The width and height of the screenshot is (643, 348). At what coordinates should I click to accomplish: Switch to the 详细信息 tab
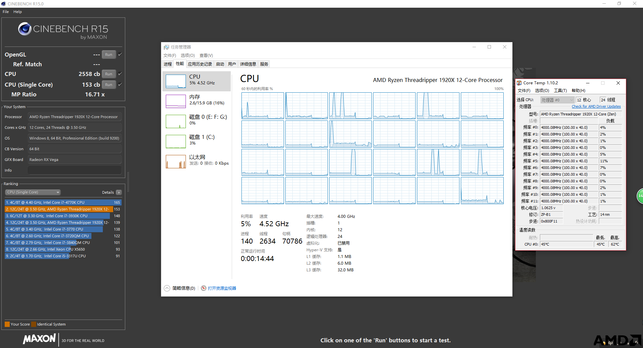pos(248,64)
